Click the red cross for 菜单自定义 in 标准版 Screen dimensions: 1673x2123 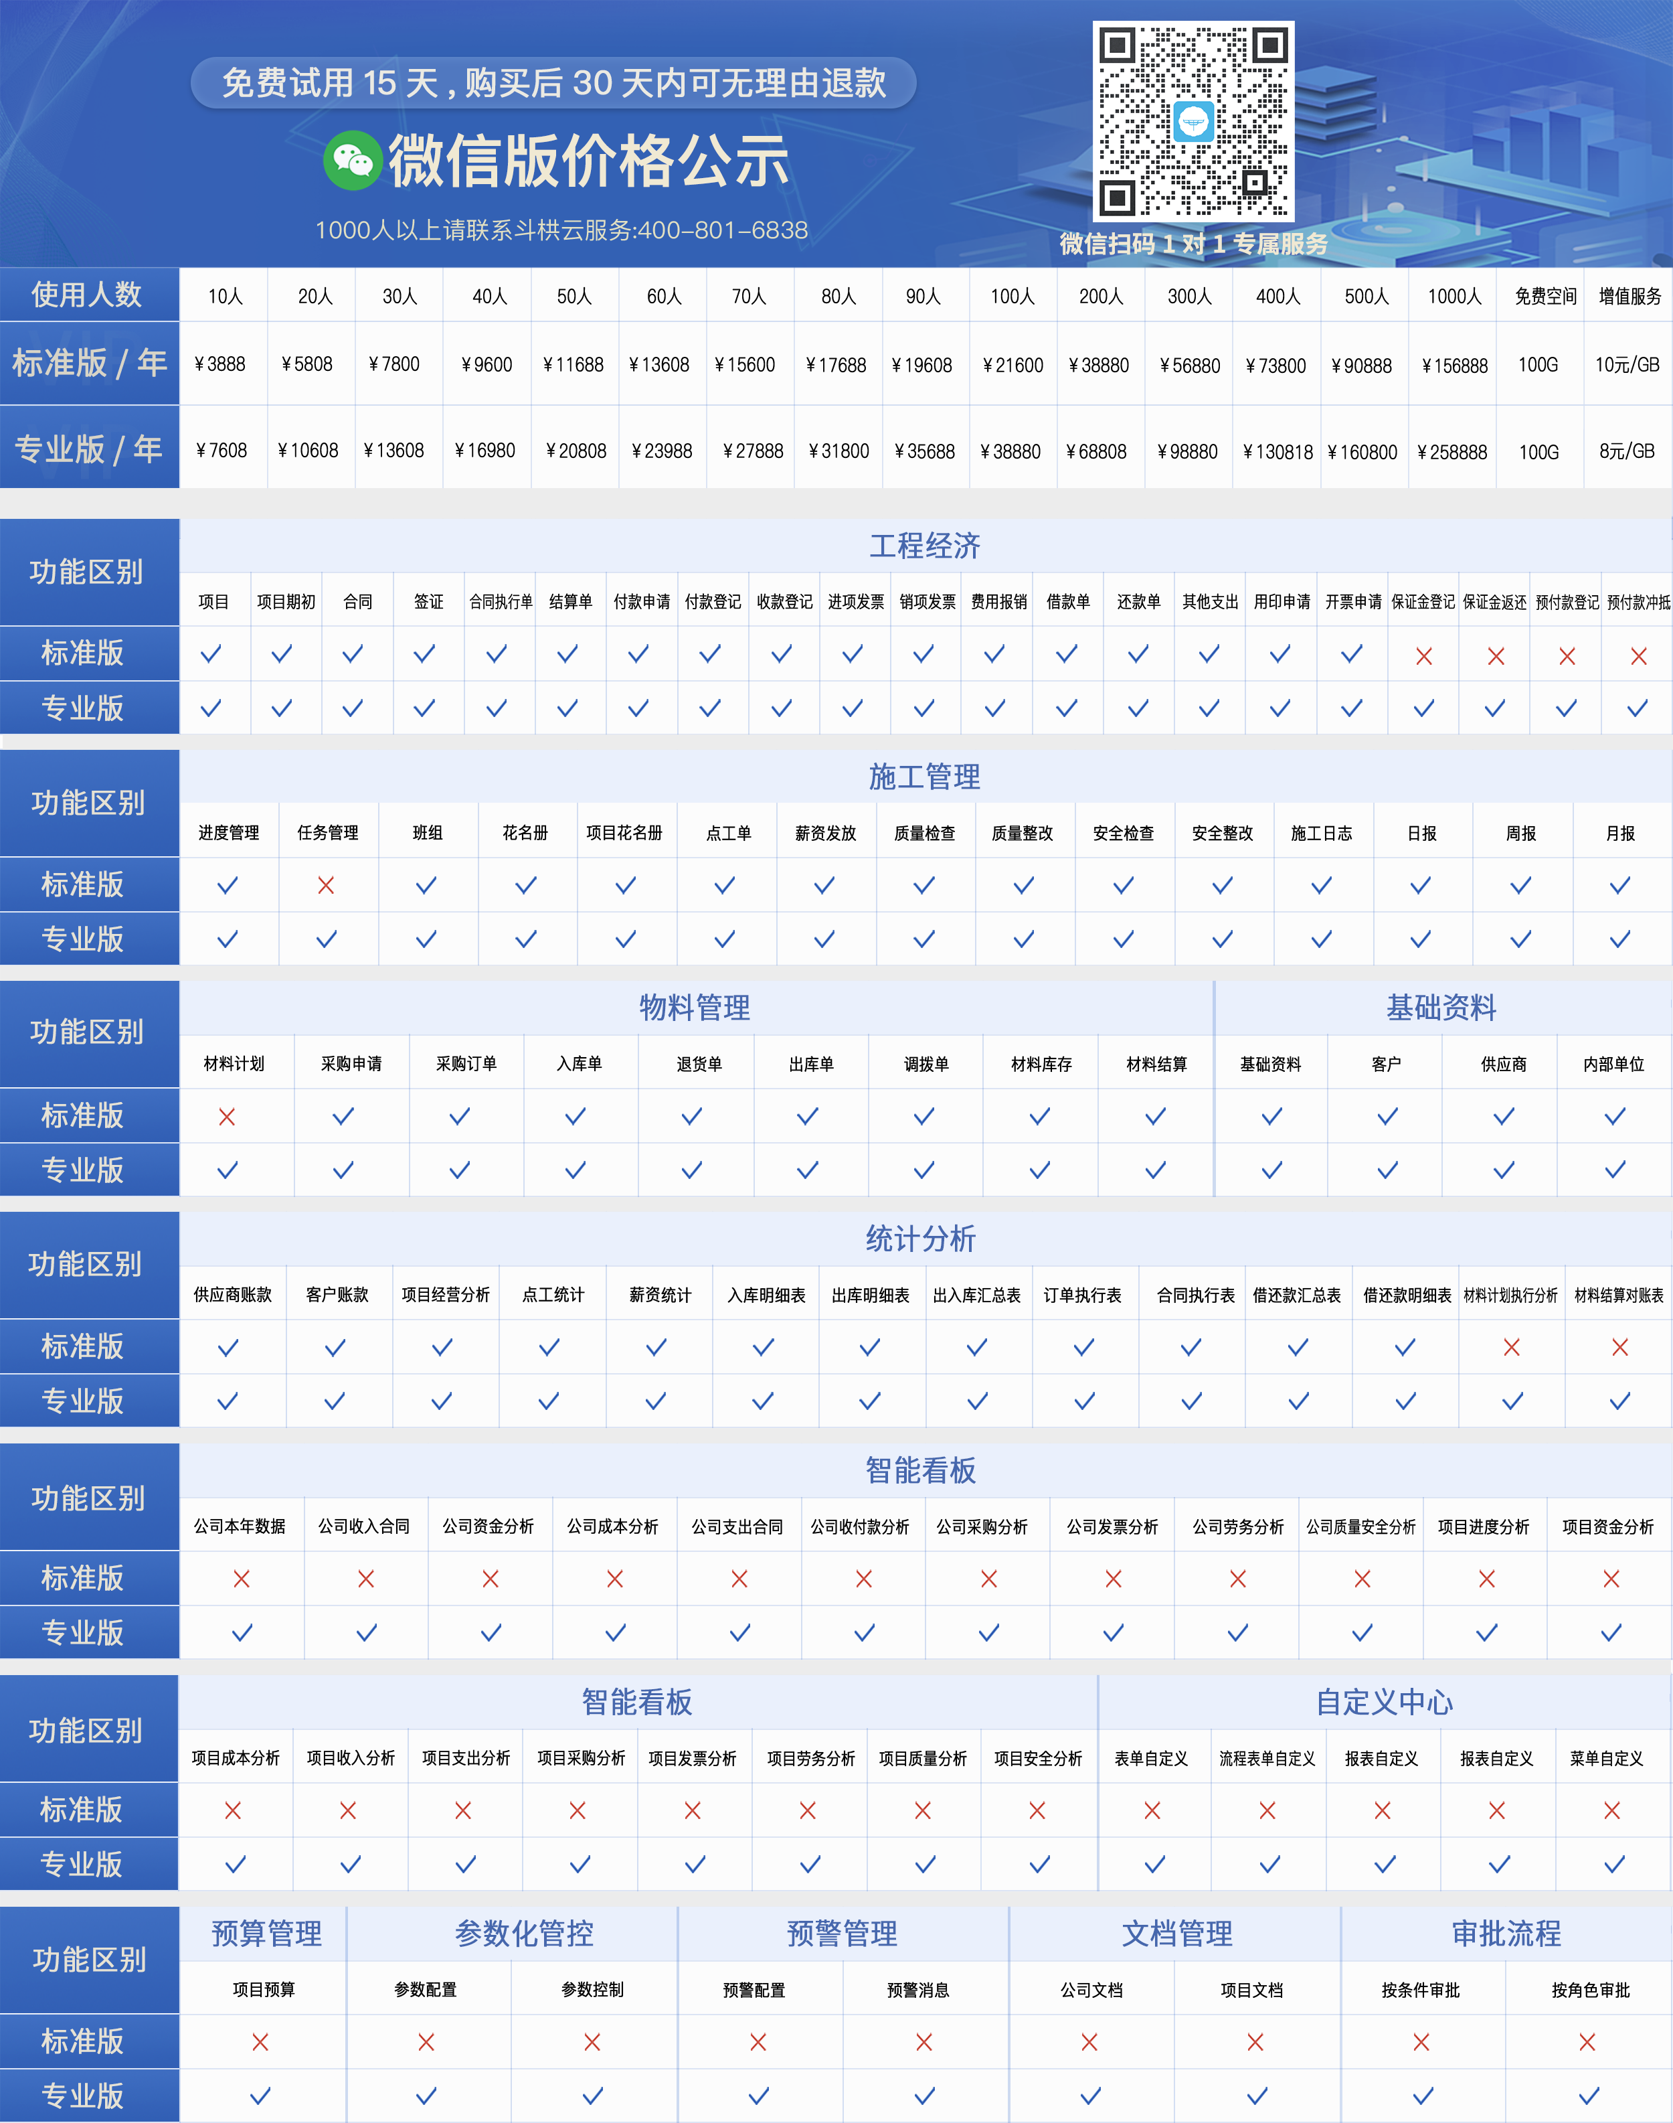[x=1612, y=1810]
